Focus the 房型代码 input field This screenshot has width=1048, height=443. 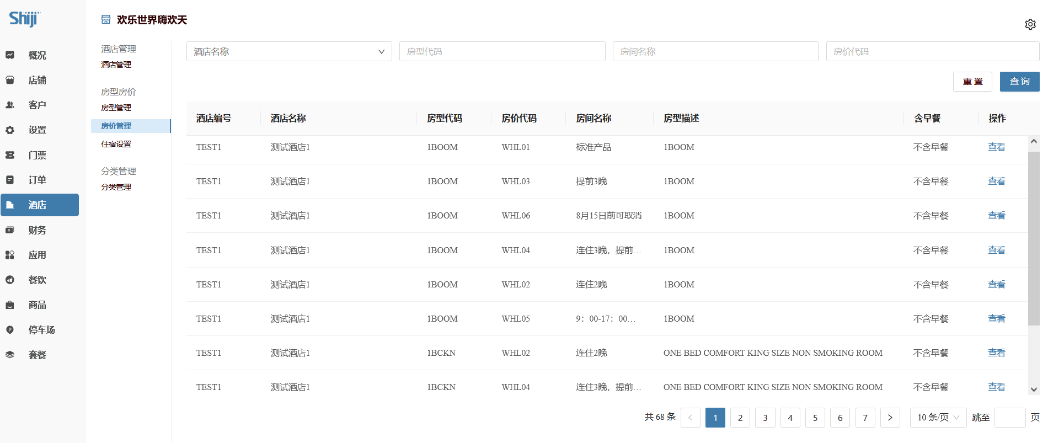[502, 51]
